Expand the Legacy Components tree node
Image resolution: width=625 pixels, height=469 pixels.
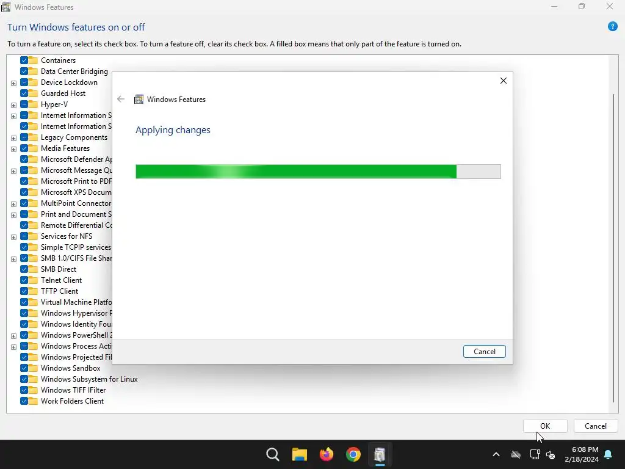13,138
